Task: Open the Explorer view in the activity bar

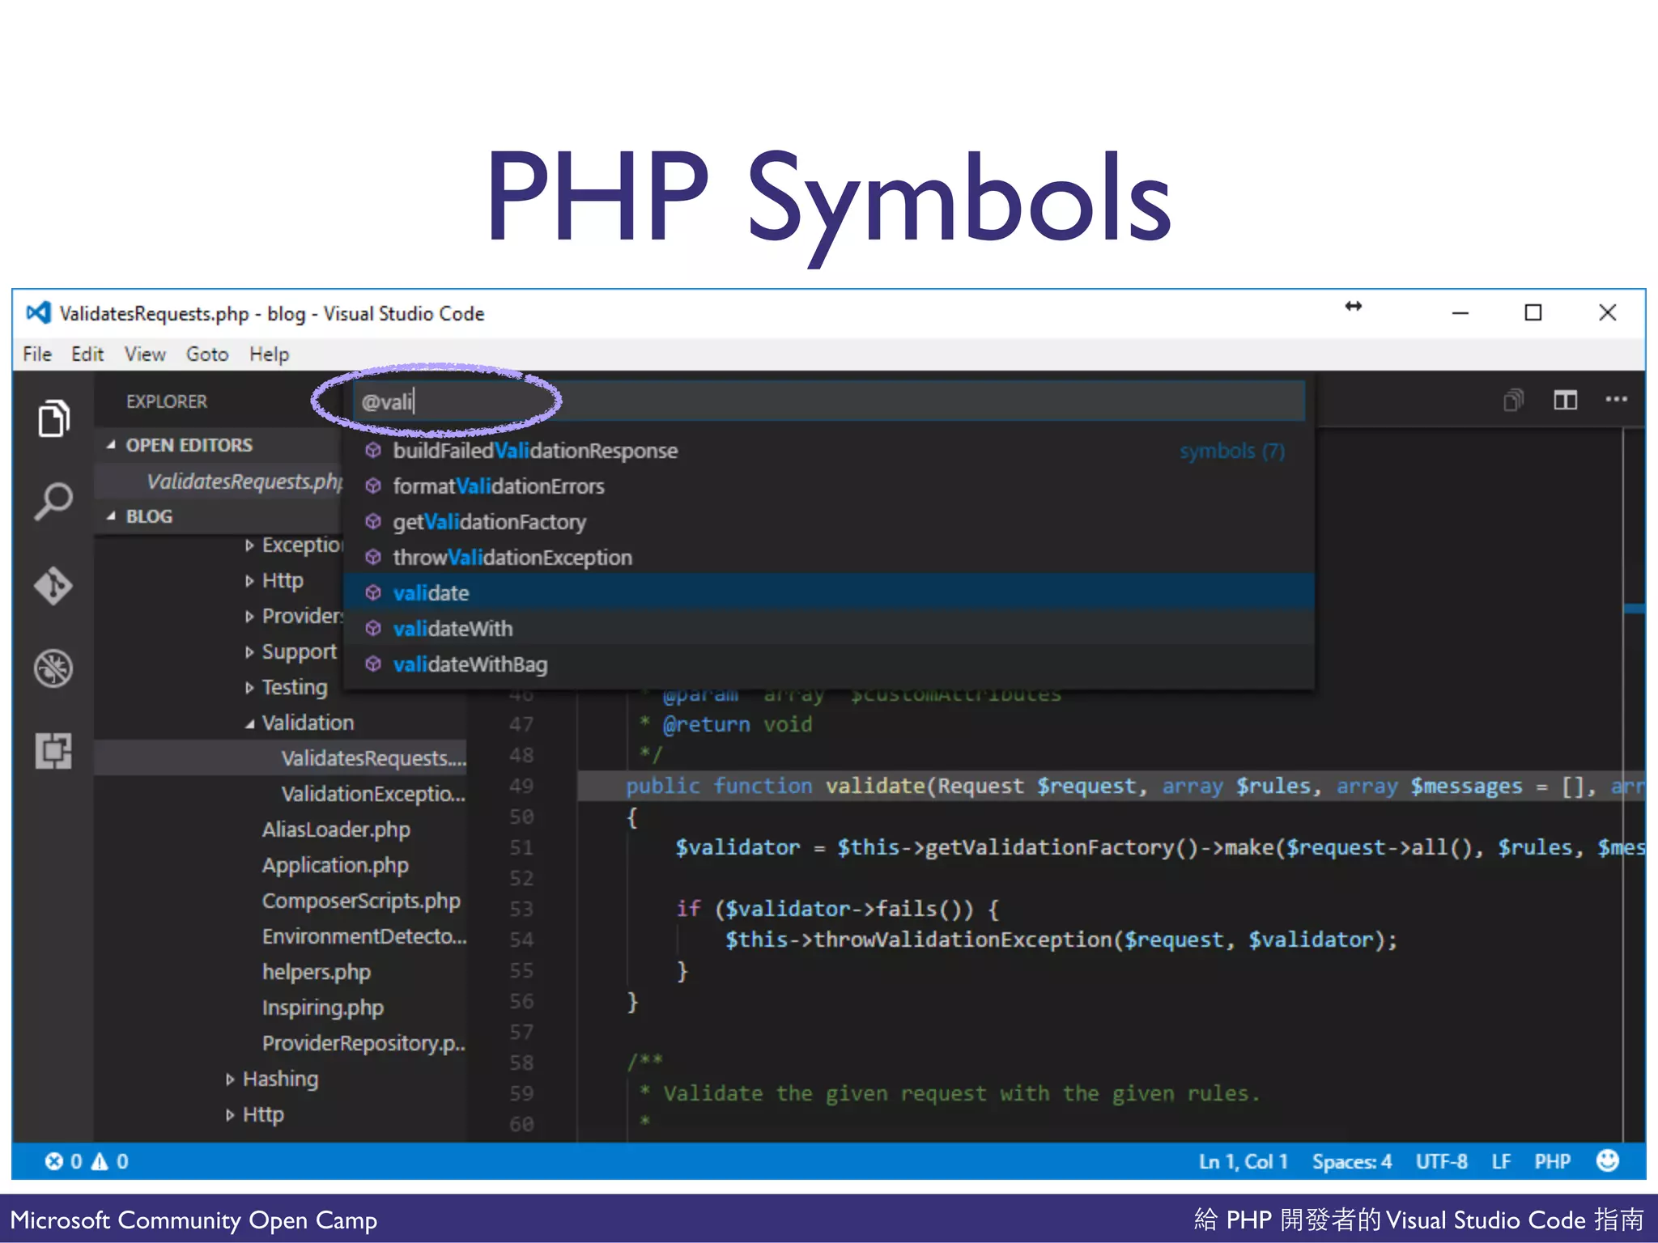Action: [x=53, y=418]
